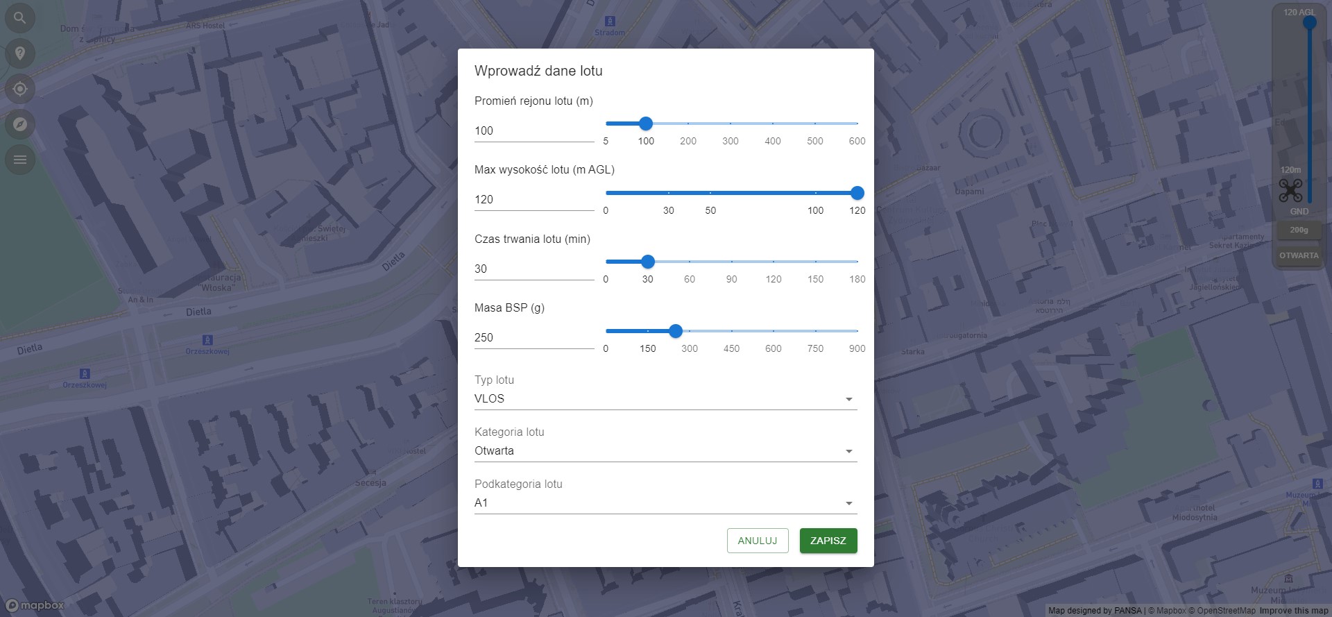
Task: Click the 'Max wysokość lotu (m AGL)' label
Action: [x=545, y=170]
